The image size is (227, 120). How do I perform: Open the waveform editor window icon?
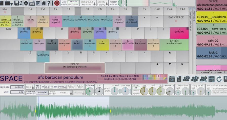tap(212, 79)
